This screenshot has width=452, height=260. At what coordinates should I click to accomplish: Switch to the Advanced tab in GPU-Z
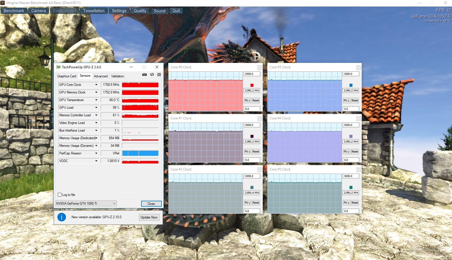(101, 76)
